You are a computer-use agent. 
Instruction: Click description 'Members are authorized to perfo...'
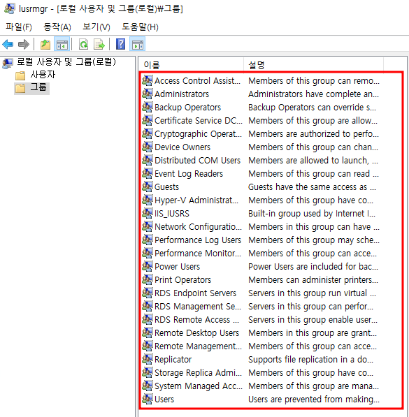(x=313, y=134)
